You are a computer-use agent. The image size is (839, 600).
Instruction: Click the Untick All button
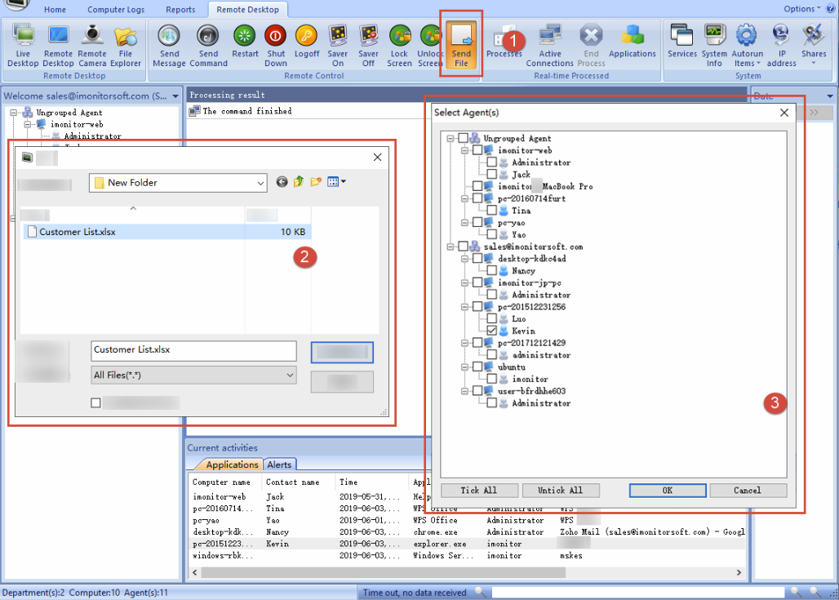point(560,491)
